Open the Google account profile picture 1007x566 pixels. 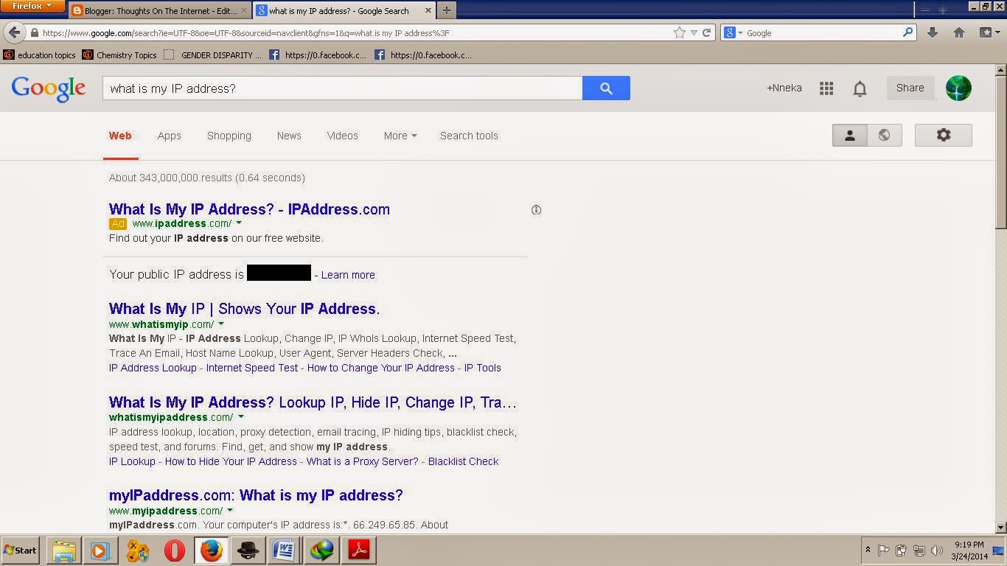pyautogui.click(x=958, y=88)
